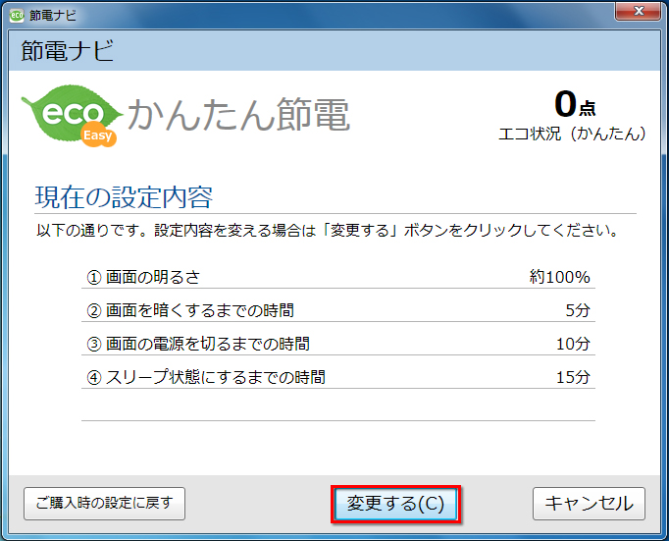Click the キャンセル button
The image size is (669, 541).
(589, 504)
